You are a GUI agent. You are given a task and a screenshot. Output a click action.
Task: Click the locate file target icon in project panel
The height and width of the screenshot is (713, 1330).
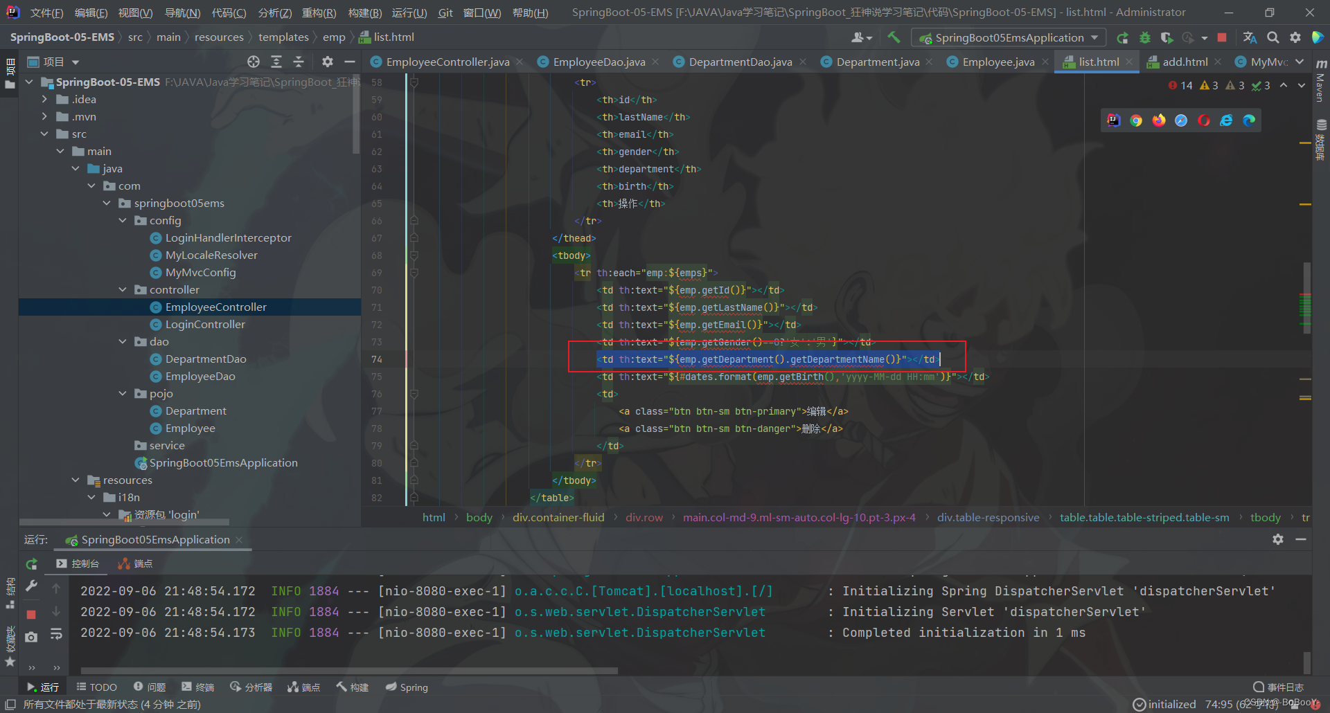(254, 62)
